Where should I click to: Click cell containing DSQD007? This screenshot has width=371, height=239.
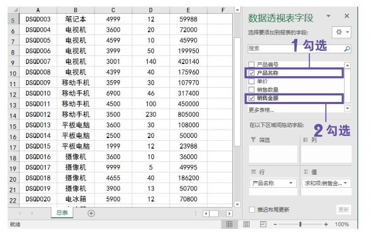[38, 61]
